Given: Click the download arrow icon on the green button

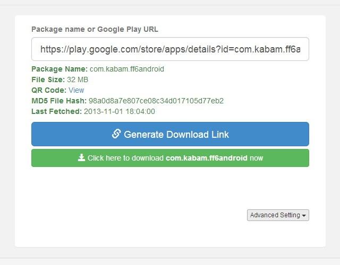Looking at the screenshot, I should point(81,158).
